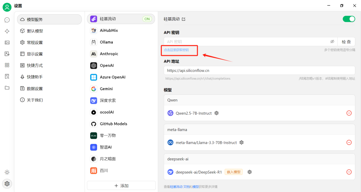
Task: Open 关于我们 settings section
Action: (49, 100)
